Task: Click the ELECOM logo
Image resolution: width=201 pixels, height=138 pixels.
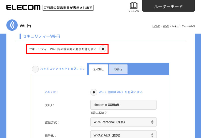Action: tap(23, 8)
